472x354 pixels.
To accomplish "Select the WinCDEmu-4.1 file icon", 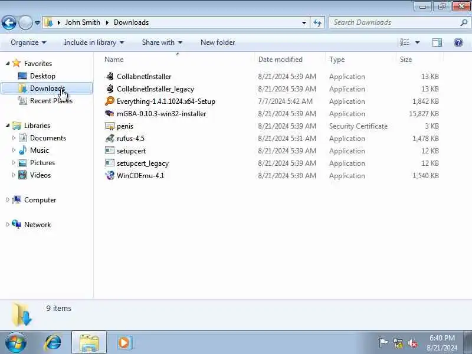I will (x=110, y=175).
